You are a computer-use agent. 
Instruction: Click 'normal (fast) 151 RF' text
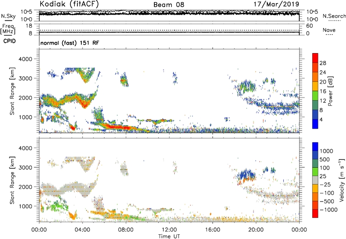[x=70, y=43]
